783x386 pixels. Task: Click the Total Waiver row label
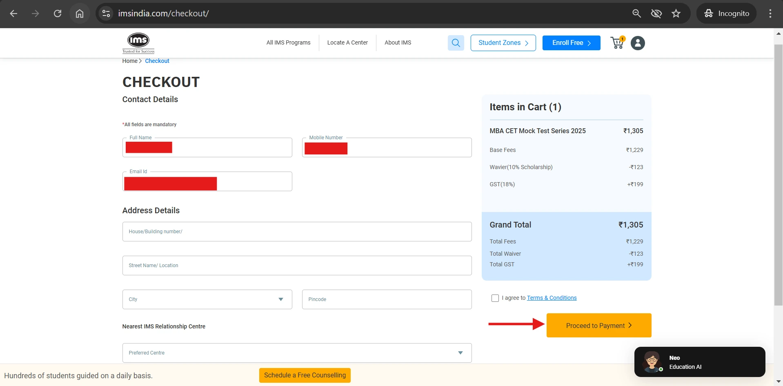pos(505,254)
